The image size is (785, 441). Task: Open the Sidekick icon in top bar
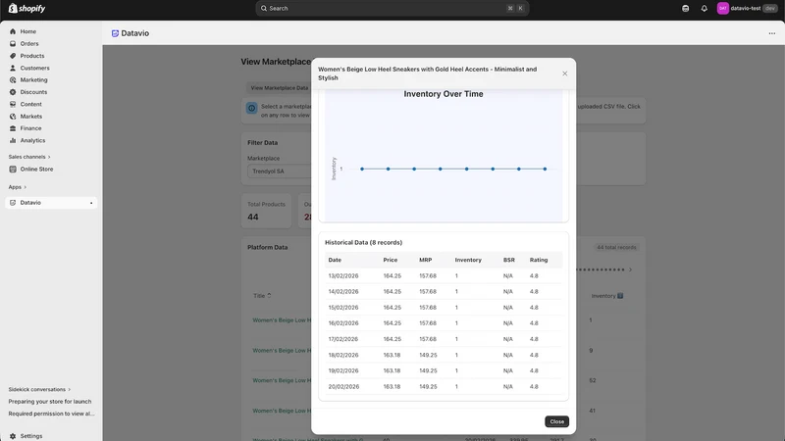[685, 8]
